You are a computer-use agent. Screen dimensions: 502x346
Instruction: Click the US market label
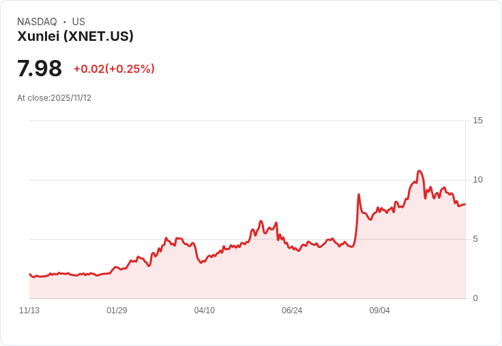coord(78,22)
